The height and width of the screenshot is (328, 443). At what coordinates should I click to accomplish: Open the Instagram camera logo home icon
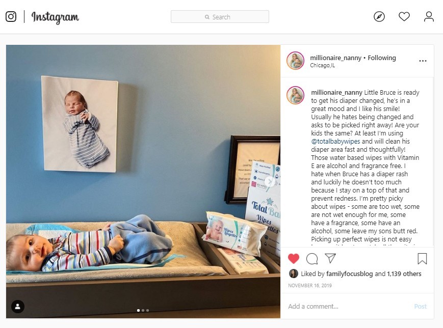pos(11,17)
